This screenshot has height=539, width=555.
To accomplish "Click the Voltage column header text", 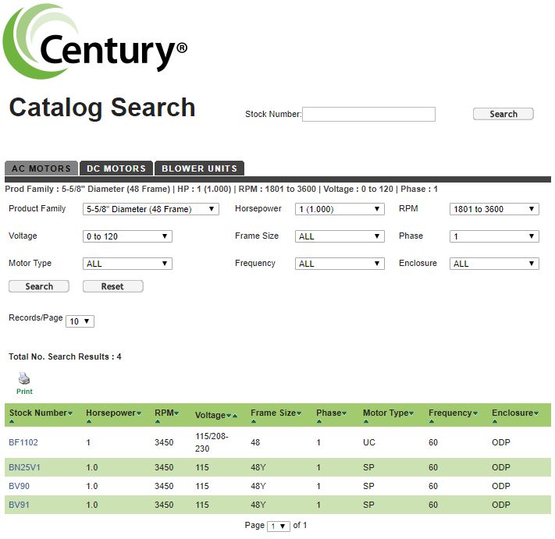I will click(x=210, y=415).
